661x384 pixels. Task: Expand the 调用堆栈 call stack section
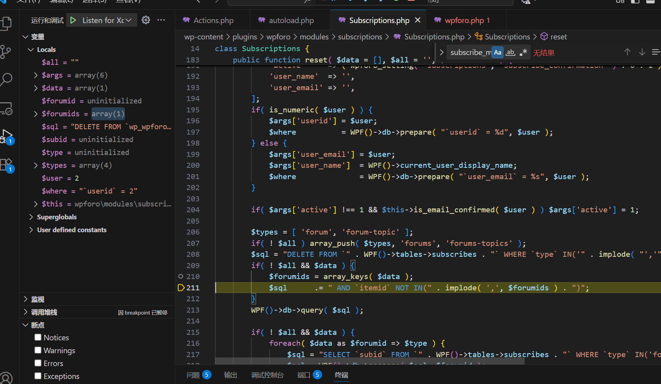point(25,312)
